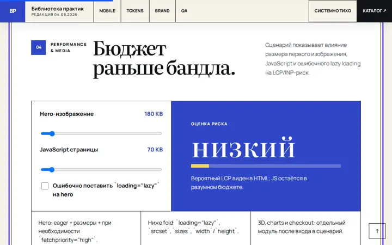Click the РЕДАКЦИЯ 04.08.2026 text

(54, 15)
